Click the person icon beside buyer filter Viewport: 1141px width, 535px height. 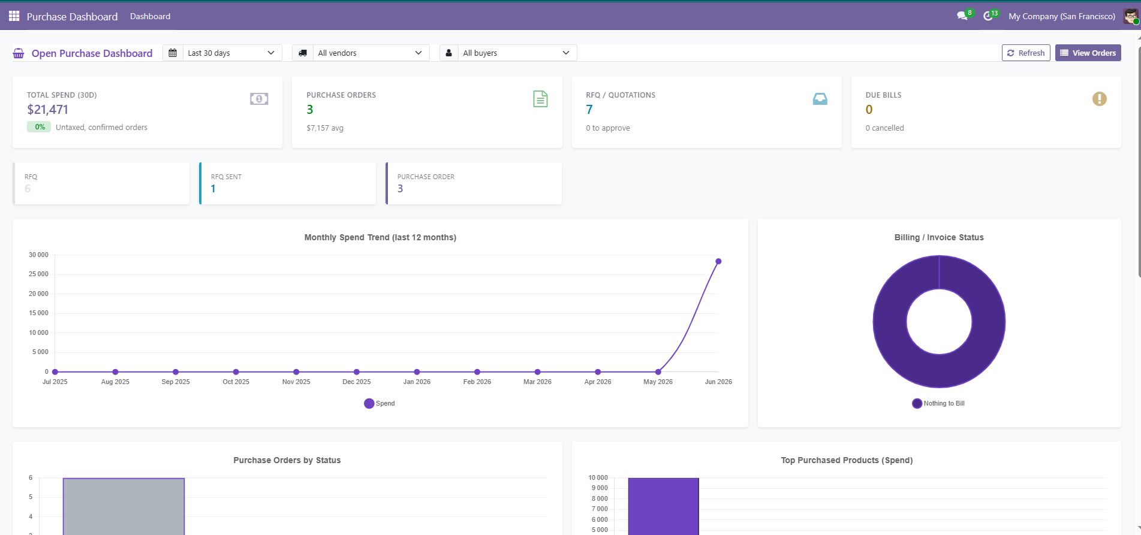tap(448, 53)
